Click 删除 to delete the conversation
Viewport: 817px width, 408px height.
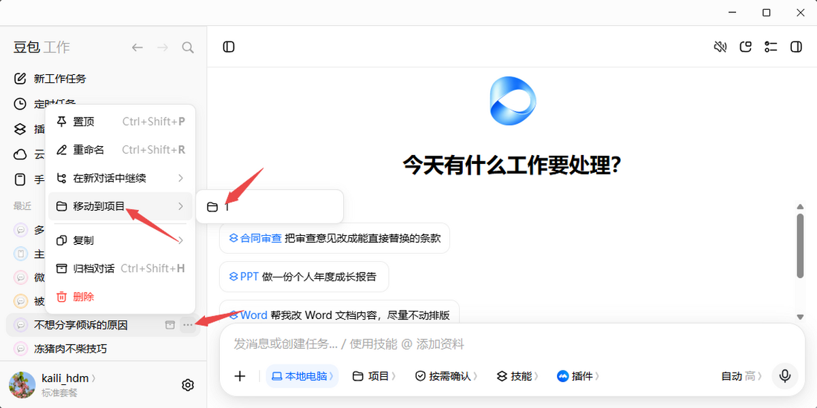pos(121,297)
